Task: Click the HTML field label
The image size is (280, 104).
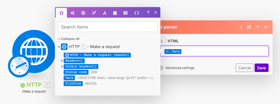Action: pyautogui.click(x=173, y=41)
